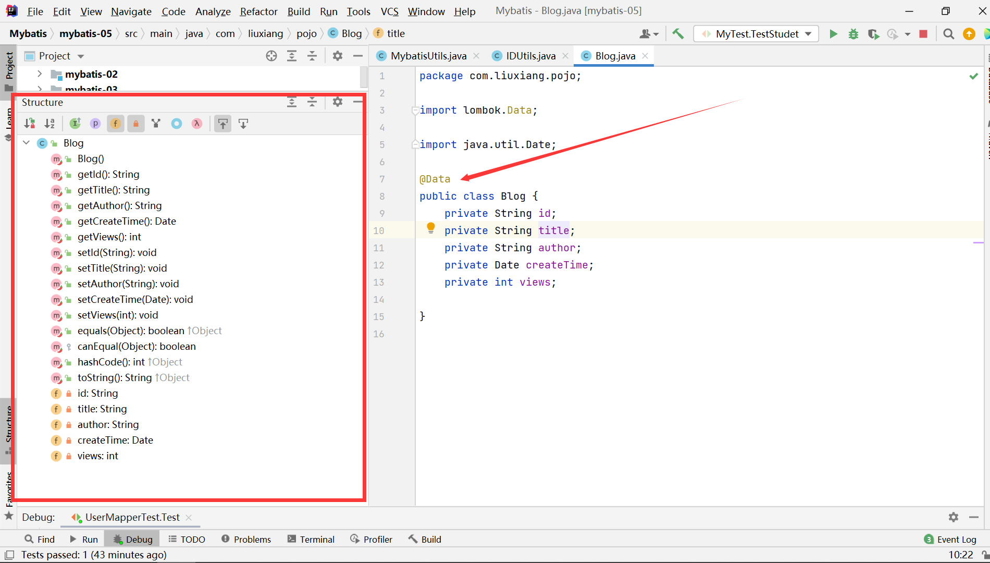Select Opened File locate icon in Project panel
The width and height of the screenshot is (990, 563).
click(271, 56)
